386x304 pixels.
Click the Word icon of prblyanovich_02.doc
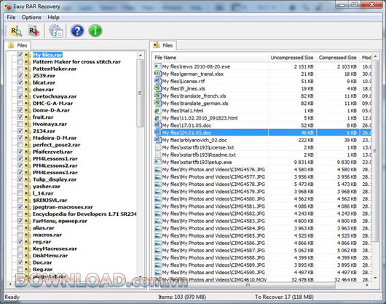coord(157,140)
